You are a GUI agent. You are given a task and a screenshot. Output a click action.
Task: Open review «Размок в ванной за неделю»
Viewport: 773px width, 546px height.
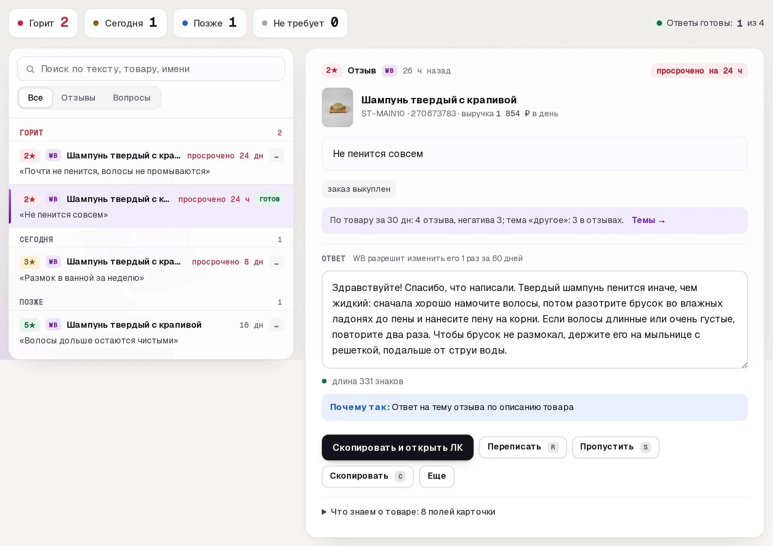click(151, 270)
